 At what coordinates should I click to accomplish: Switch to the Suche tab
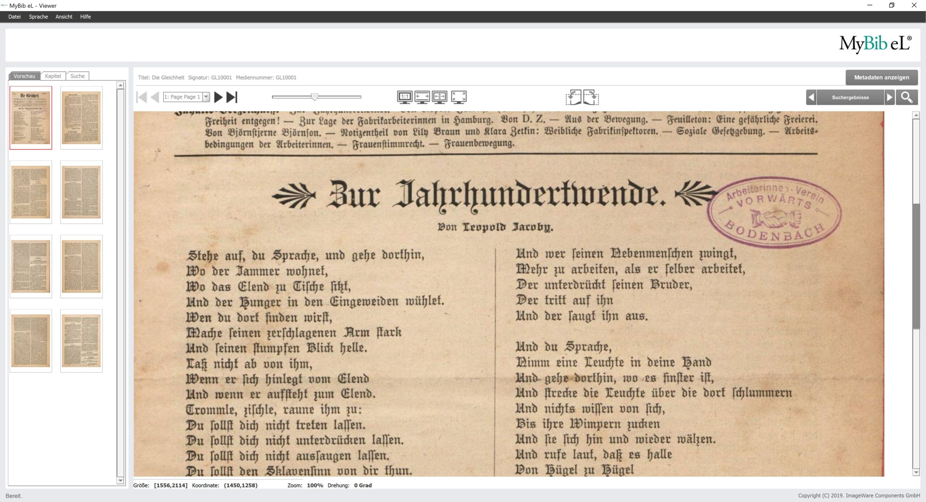click(77, 76)
